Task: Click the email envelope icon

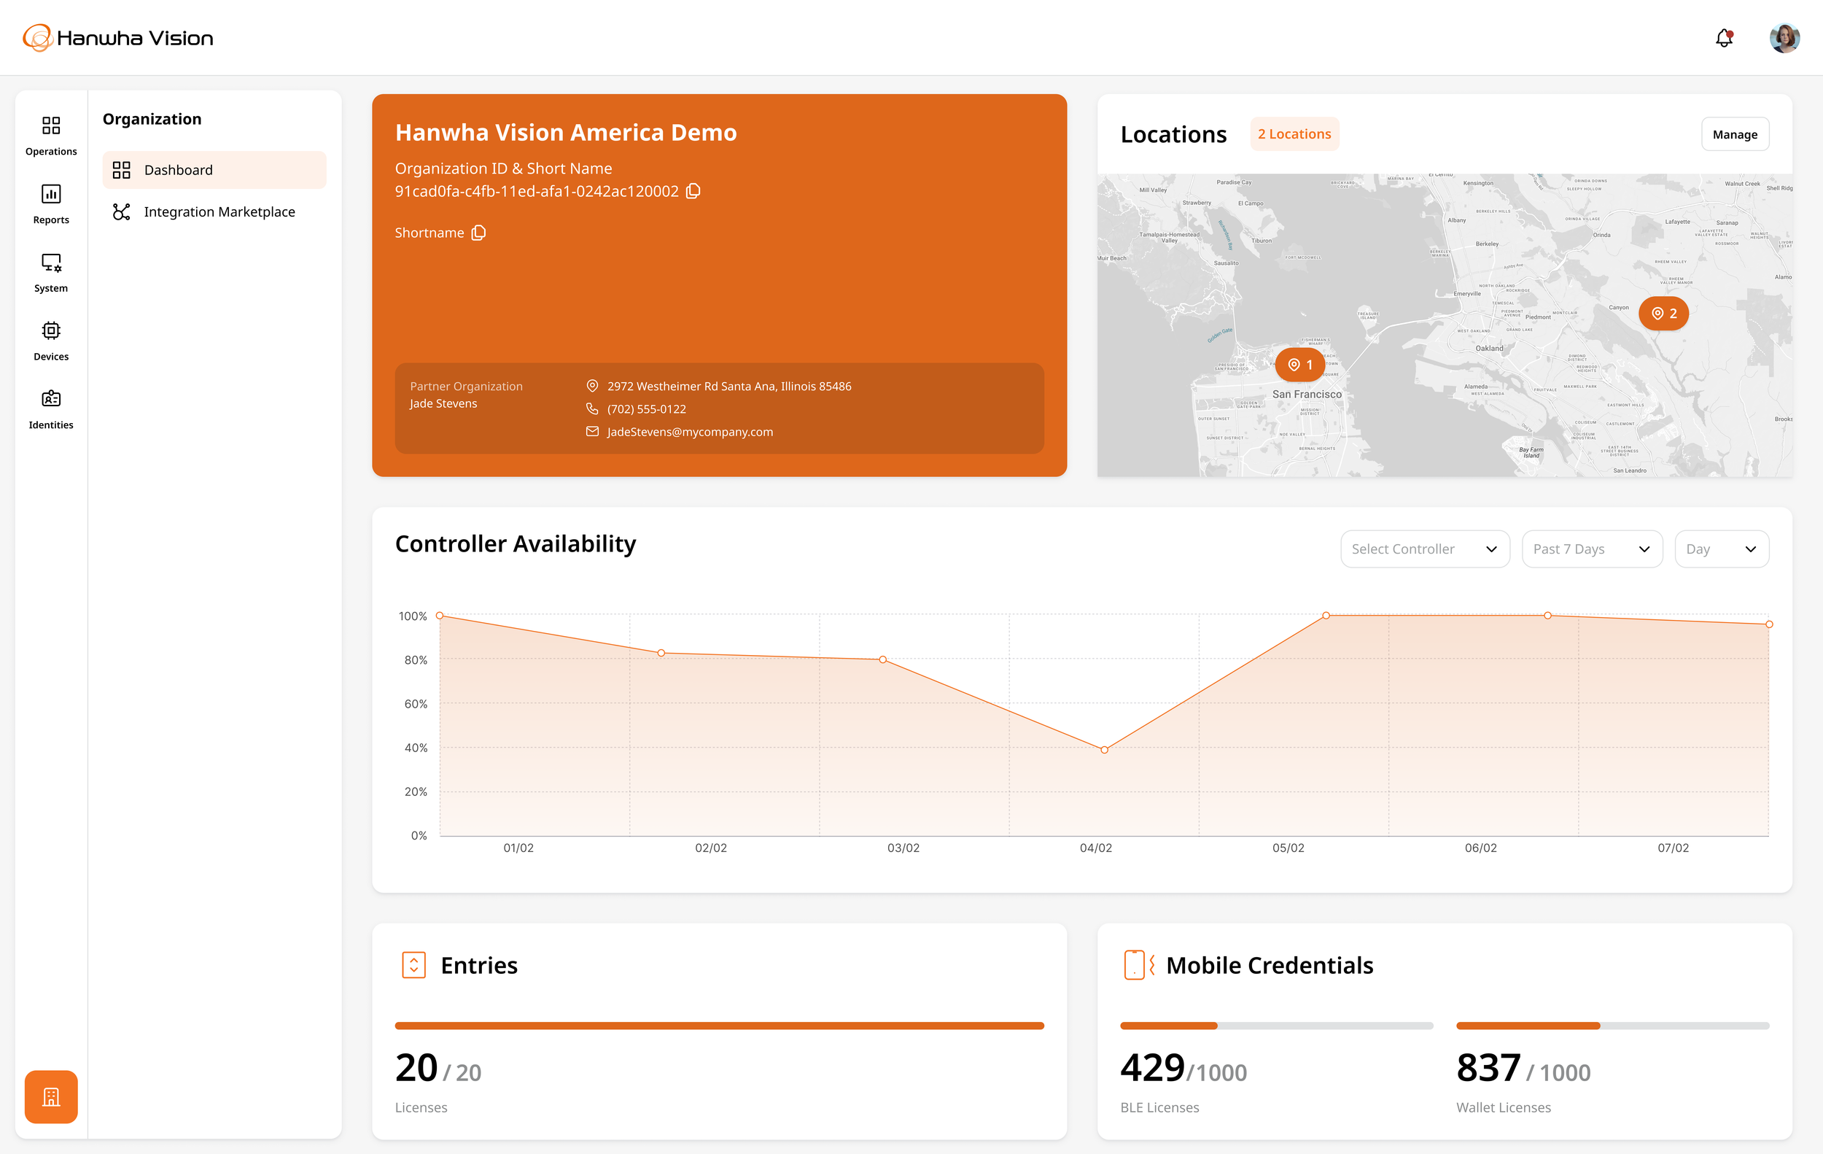Action: click(592, 432)
